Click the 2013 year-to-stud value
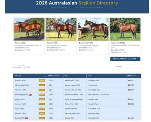The height and width of the screenshot is (122, 151). click(51, 85)
